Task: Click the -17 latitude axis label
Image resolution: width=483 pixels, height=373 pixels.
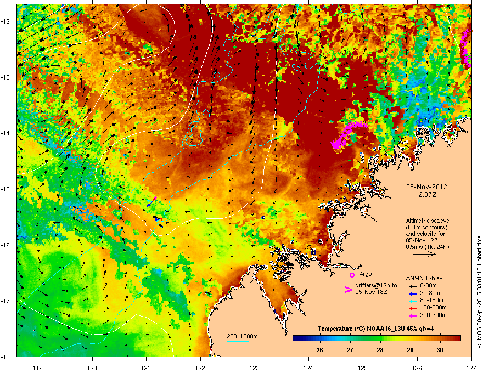Action: 5,301
